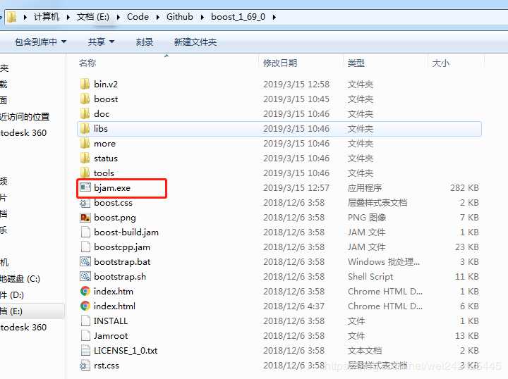Select the (D:) drive in navigation pane
Screen dimensions: 508x379
point(12,295)
